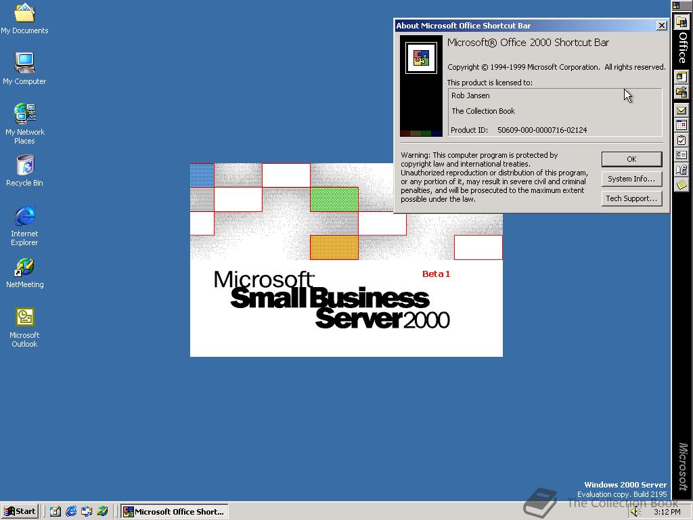The height and width of the screenshot is (520, 693).
Task: Open System Info from About dialog
Action: tap(631, 179)
